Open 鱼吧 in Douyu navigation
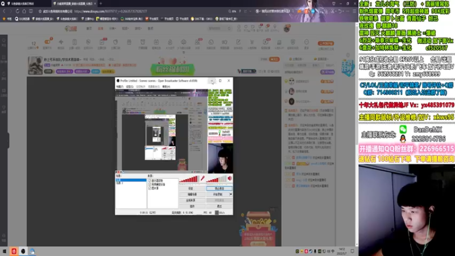The height and width of the screenshot is (256, 455). [x=150, y=28]
